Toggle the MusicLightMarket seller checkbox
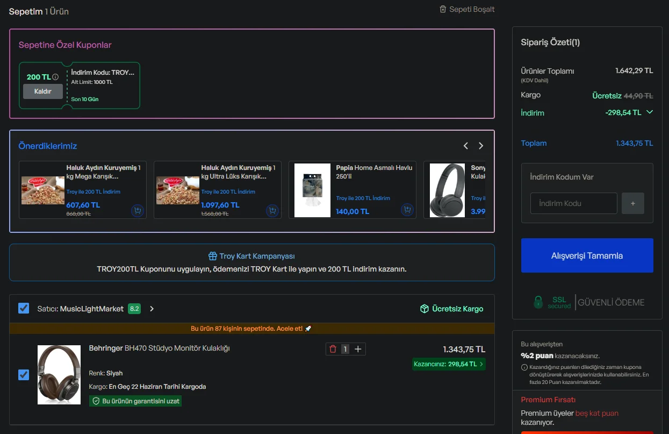669x434 pixels. 24,308
